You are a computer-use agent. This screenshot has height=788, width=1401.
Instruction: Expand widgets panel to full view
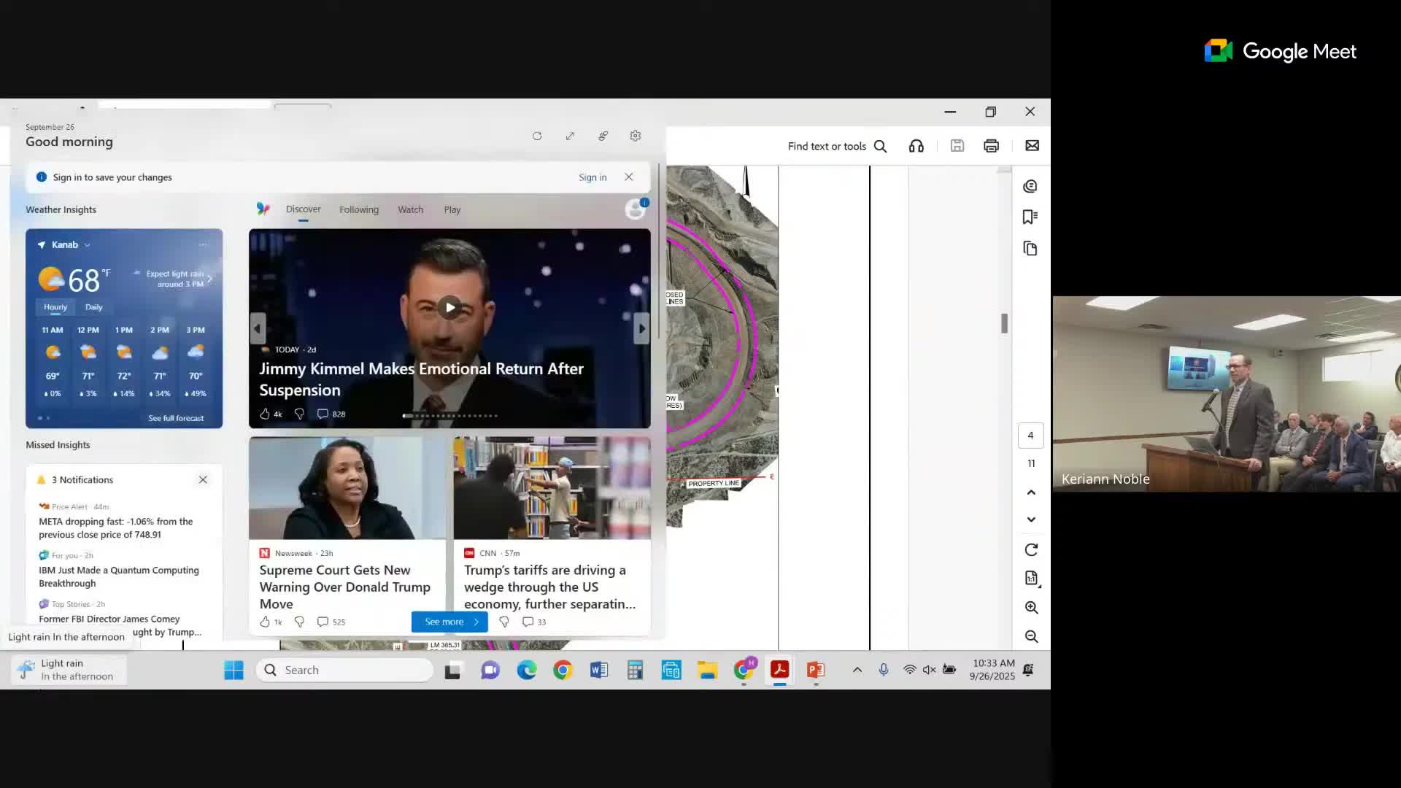(570, 136)
